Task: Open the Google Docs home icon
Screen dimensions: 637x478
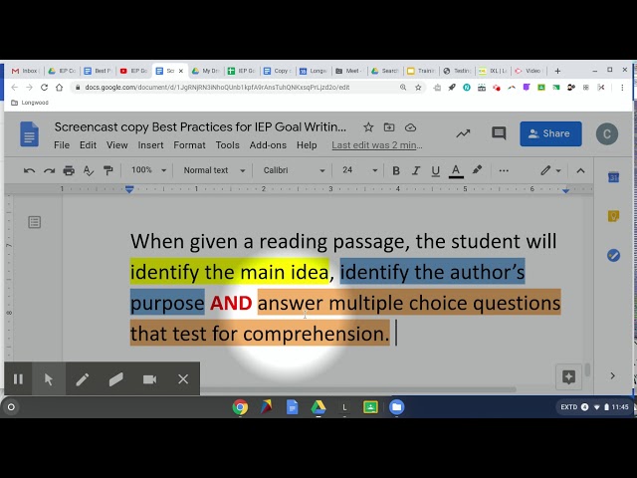Action: (x=29, y=133)
